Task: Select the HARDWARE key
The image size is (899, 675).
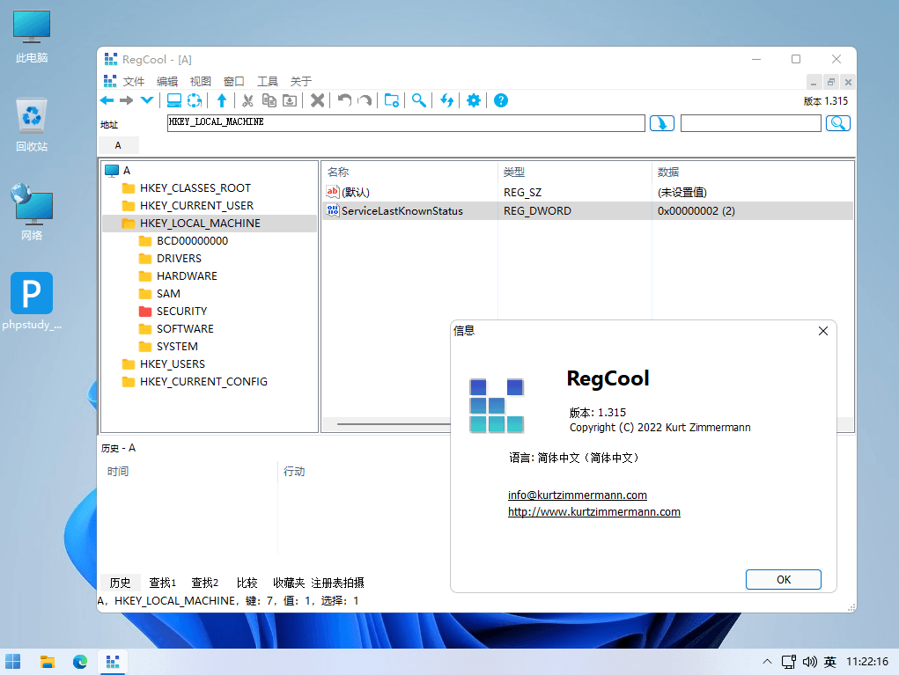Action: [187, 276]
